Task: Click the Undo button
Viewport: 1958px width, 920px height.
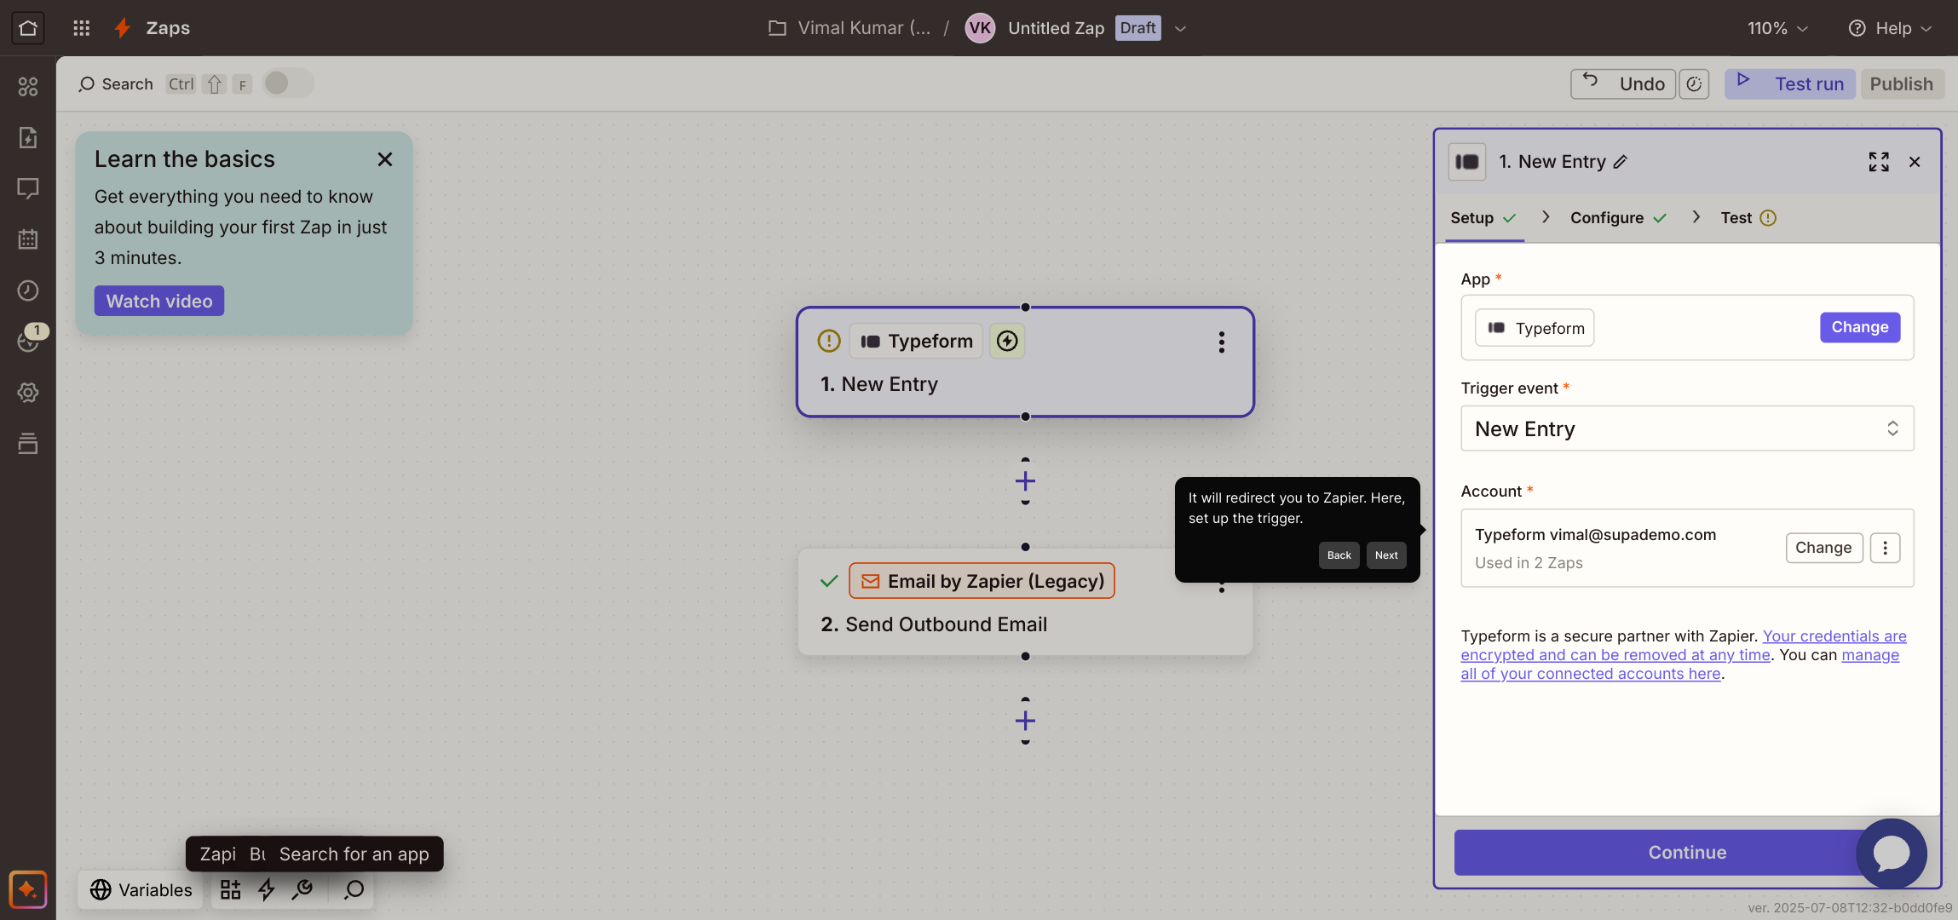Action: point(1623,84)
